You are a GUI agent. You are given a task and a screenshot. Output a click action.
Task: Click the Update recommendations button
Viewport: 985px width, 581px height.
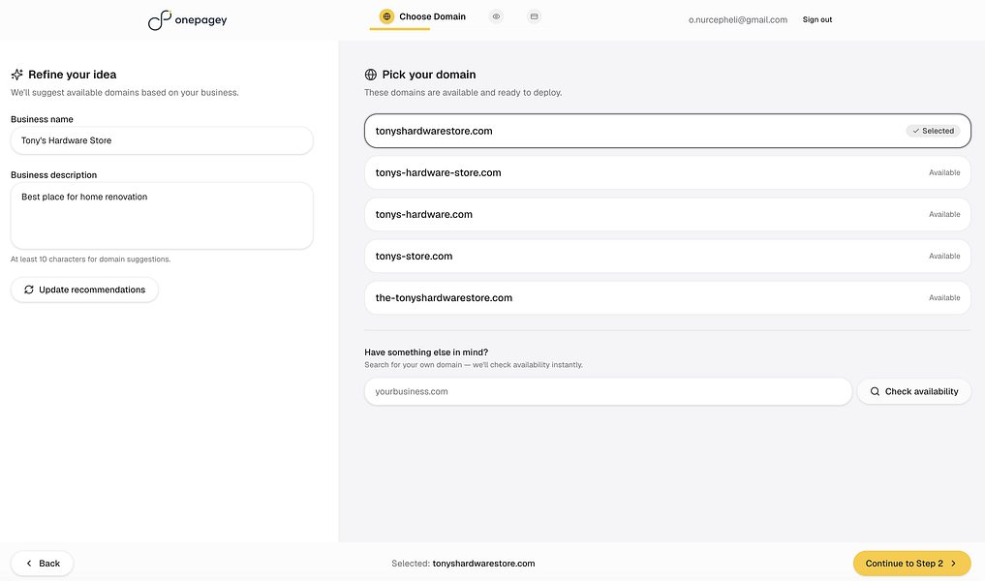point(84,290)
